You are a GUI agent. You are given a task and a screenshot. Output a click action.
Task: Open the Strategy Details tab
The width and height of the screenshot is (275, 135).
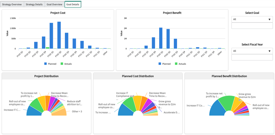(x=34, y=4)
